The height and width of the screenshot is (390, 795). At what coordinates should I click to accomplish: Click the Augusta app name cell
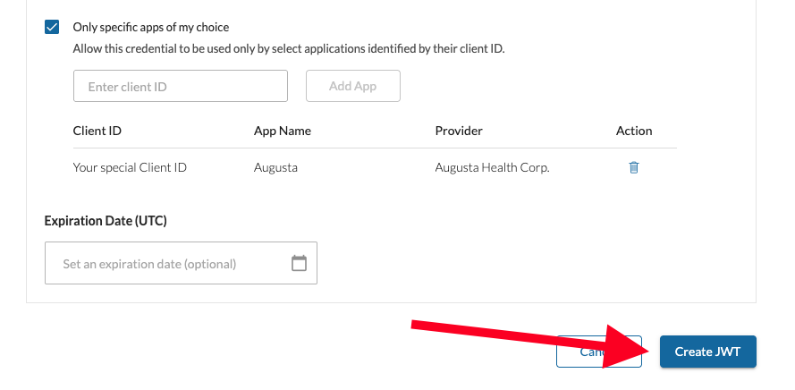[275, 167]
